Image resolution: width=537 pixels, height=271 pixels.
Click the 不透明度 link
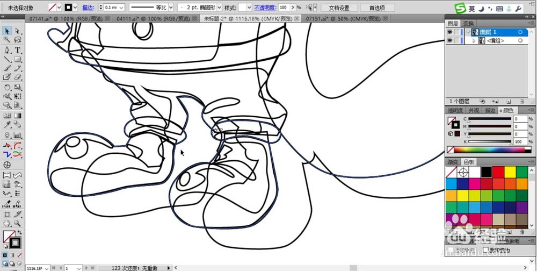click(265, 7)
